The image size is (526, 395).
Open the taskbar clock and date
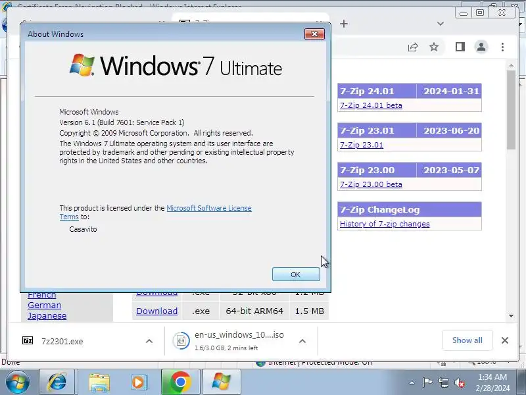[x=492, y=382]
